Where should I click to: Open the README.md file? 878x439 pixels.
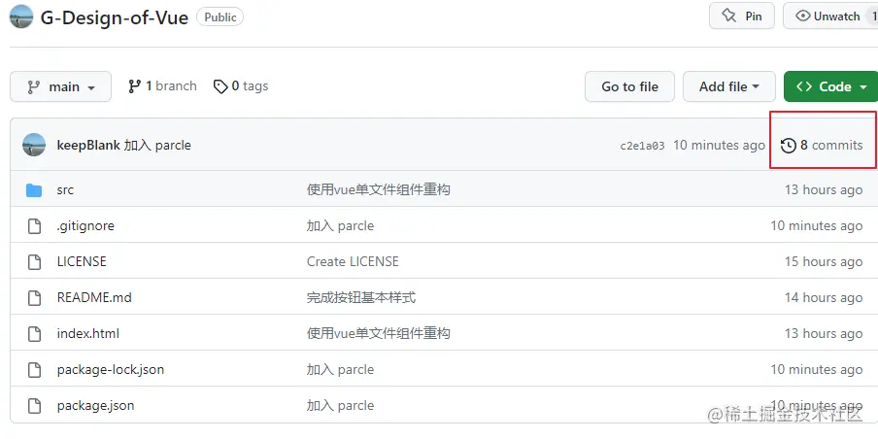[94, 297]
